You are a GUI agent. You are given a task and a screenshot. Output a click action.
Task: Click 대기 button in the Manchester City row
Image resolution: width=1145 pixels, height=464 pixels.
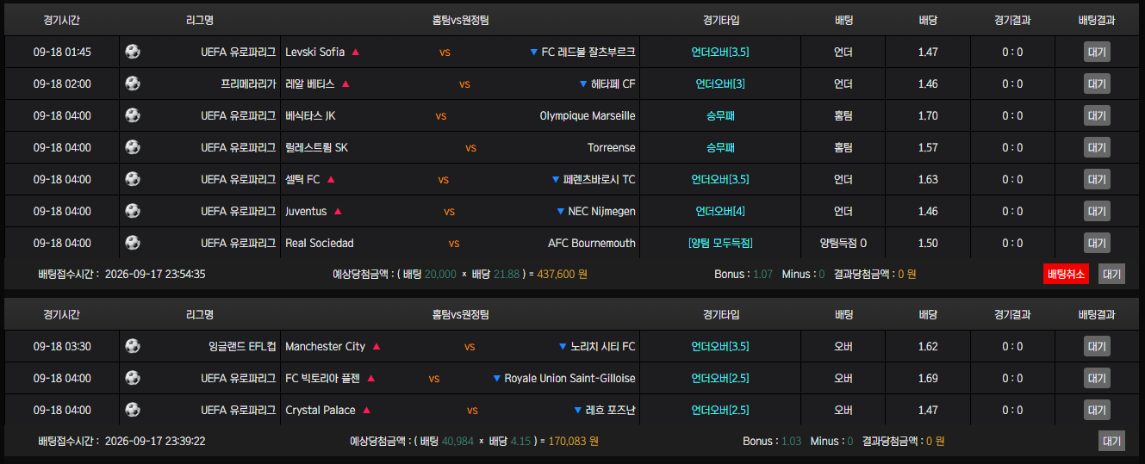point(1097,346)
